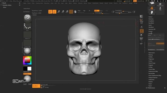Open the Alpha menu
Screen dimensions: 167x93
[25, 3]
